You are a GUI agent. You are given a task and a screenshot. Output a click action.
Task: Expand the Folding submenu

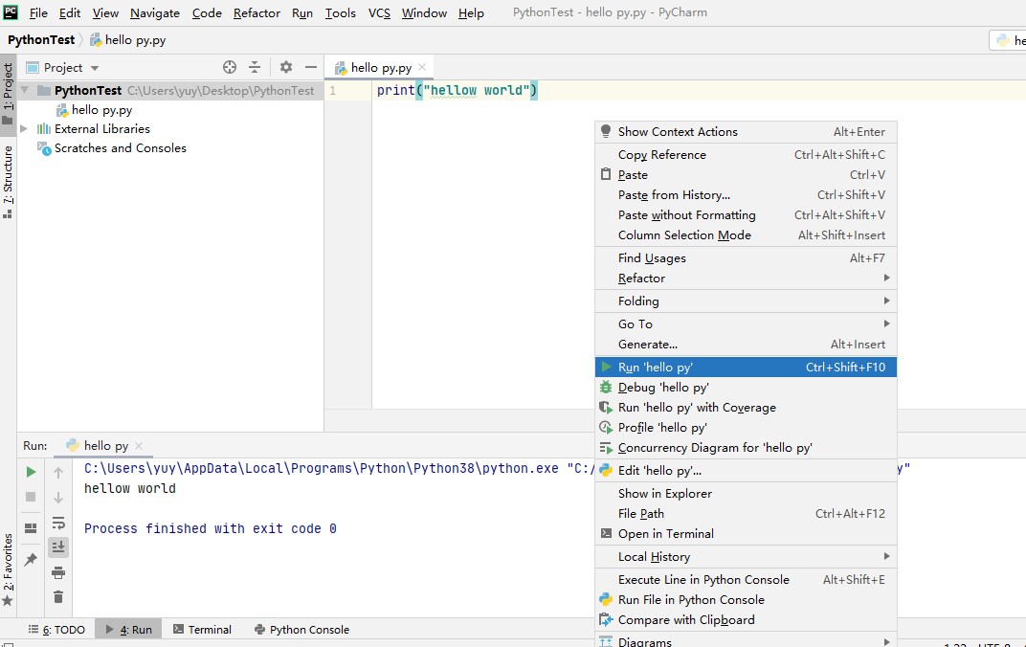[x=746, y=301]
